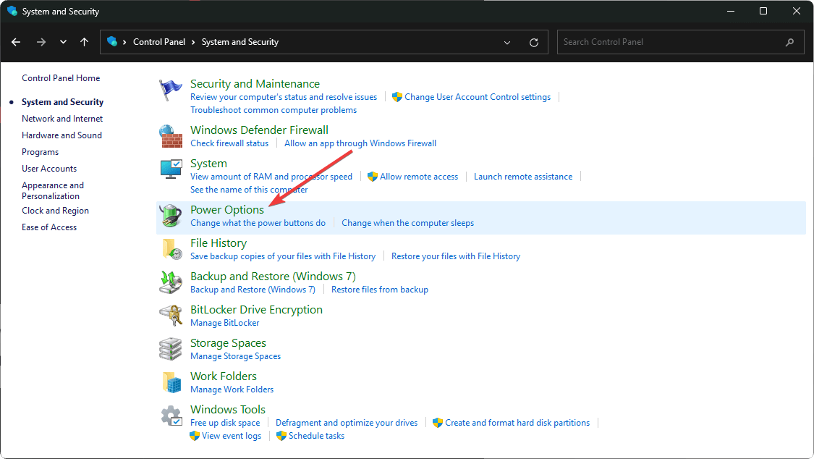814x459 pixels.
Task: Open the Storage Spaces drives icon
Action: click(171, 349)
